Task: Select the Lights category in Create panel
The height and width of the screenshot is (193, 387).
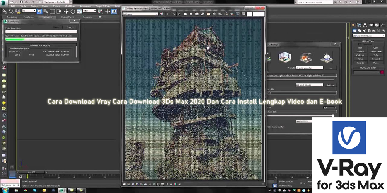Action: 364,31
